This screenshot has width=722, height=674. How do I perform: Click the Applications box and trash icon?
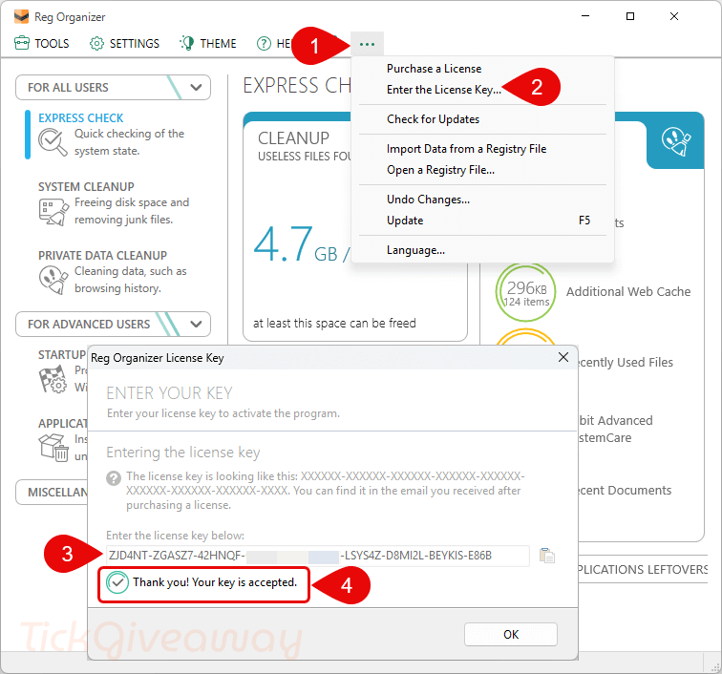[53, 447]
